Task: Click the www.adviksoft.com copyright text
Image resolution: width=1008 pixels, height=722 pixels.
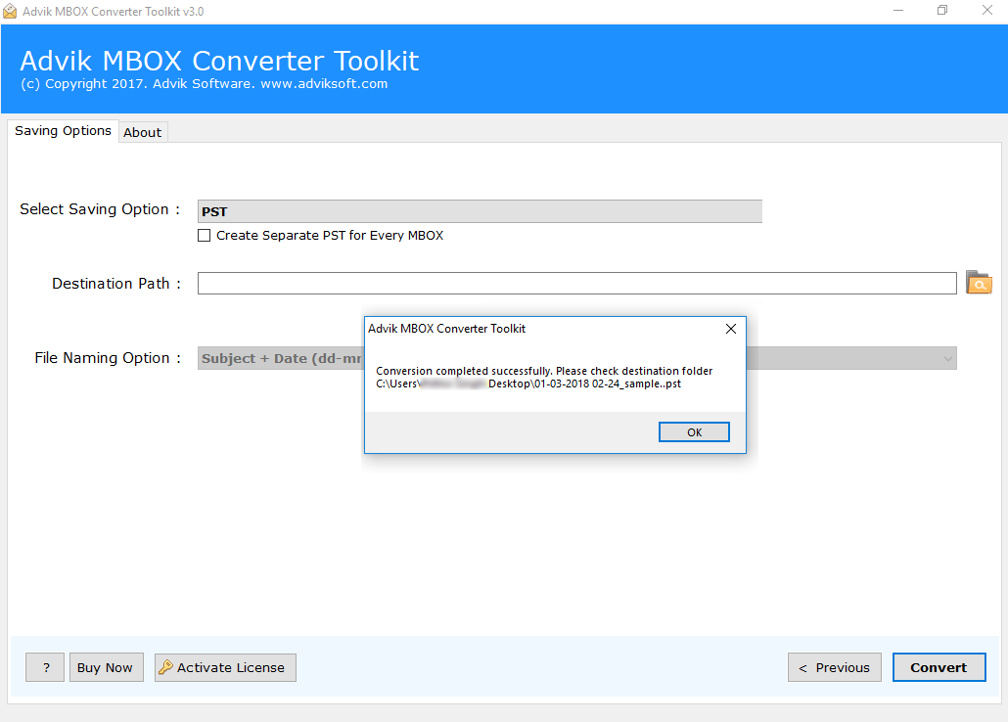Action: coord(324,83)
